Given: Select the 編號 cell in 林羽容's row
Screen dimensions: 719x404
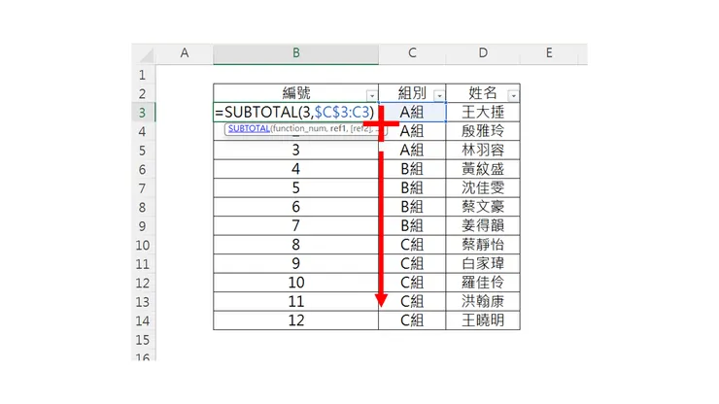Looking at the screenshot, I should click(295, 150).
